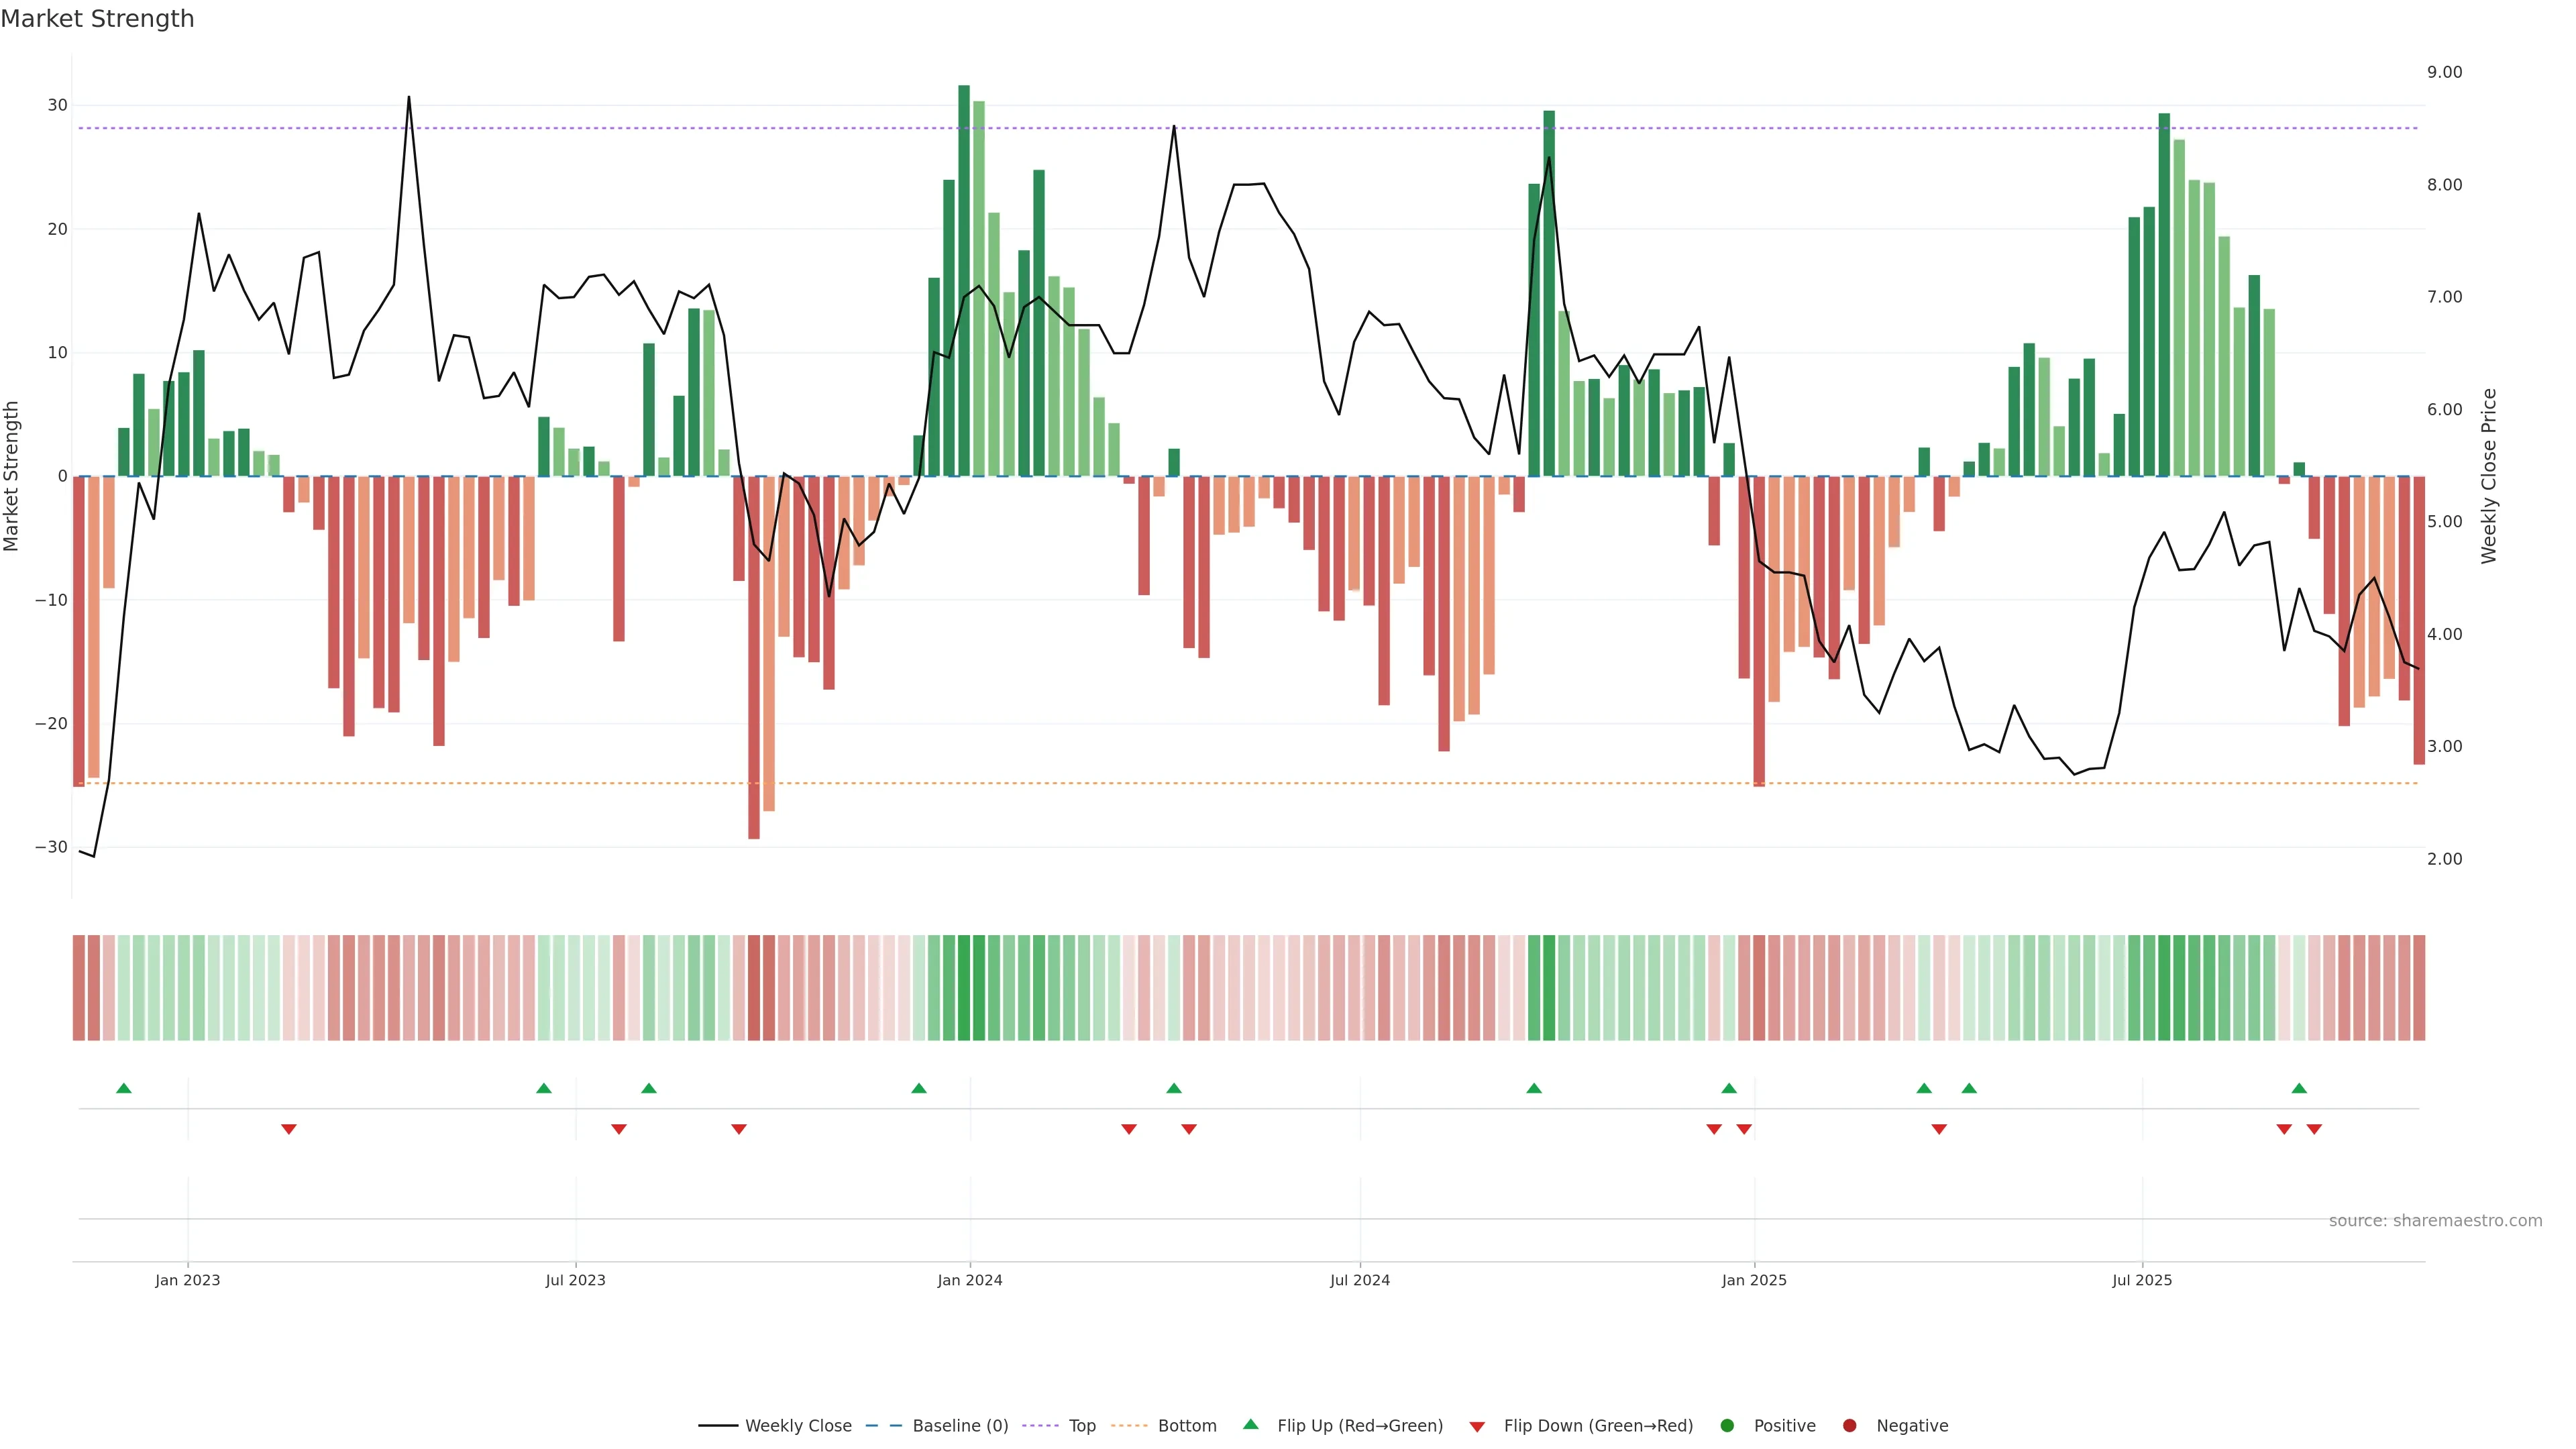Click the rightmost red flip-down triangle marker
The image size is (2576, 1449).
point(2314,1129)
